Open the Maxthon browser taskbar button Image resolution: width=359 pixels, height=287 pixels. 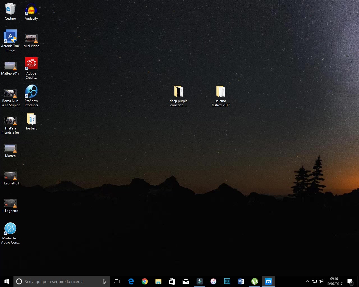point(268,281)
